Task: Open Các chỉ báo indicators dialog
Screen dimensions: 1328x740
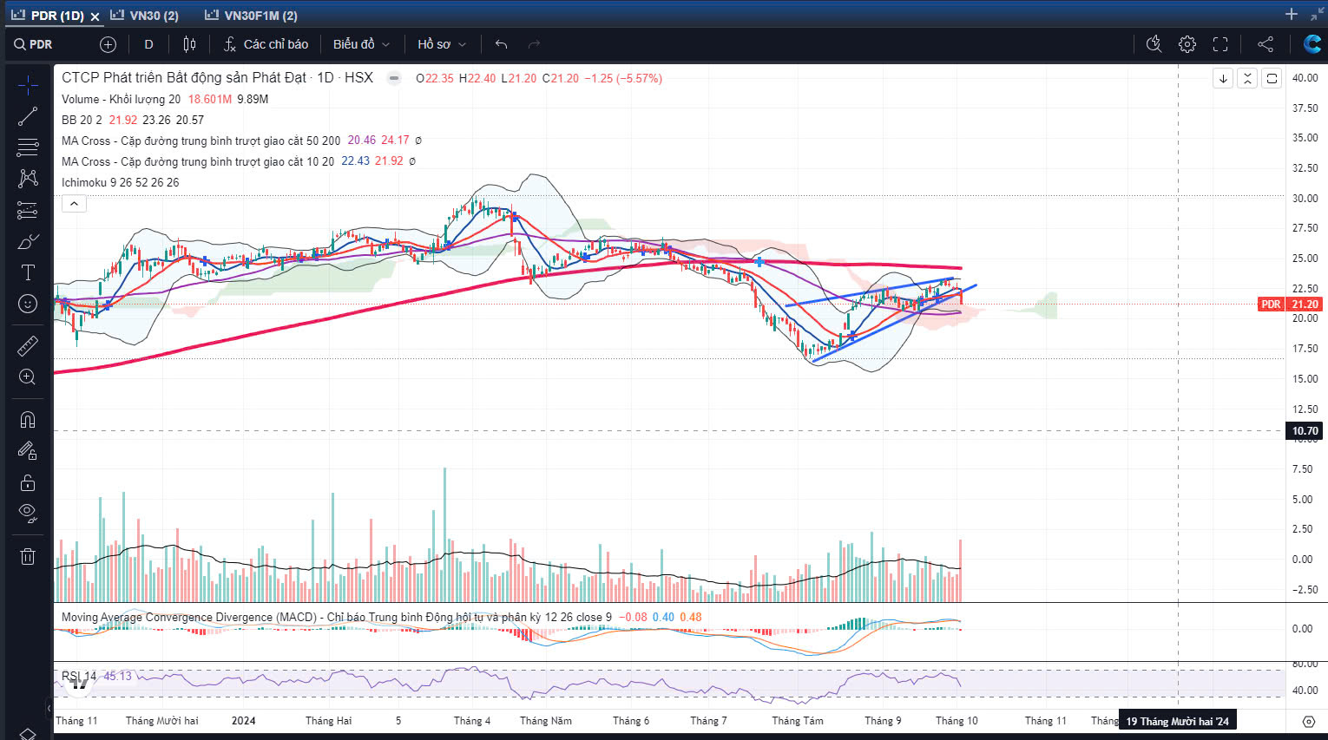Action: click(x=266, y=44)
